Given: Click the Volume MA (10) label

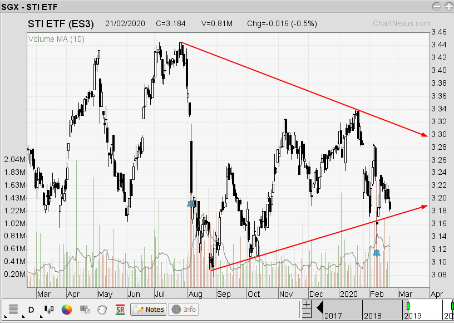Looking at the screenshot, I should click(56, 39).
